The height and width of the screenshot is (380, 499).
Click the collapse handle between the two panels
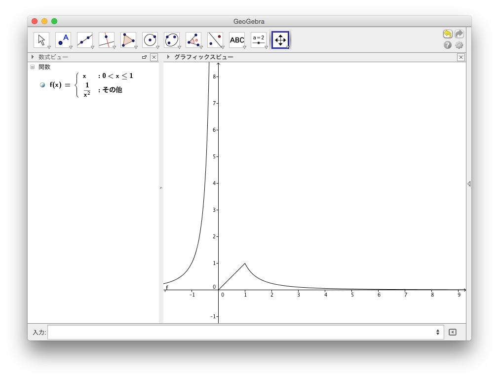(x=161, y=189)
